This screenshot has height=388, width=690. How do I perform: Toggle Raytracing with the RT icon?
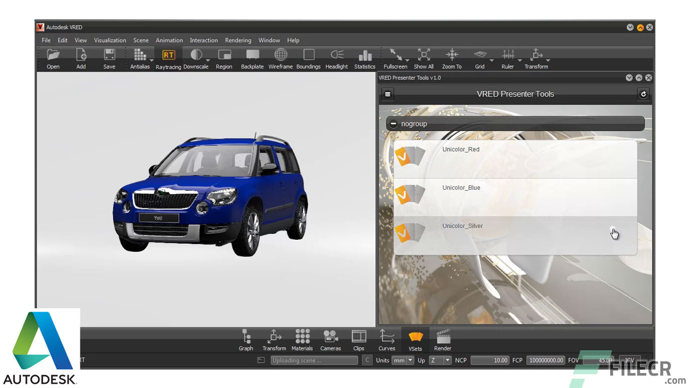(168, 55)
